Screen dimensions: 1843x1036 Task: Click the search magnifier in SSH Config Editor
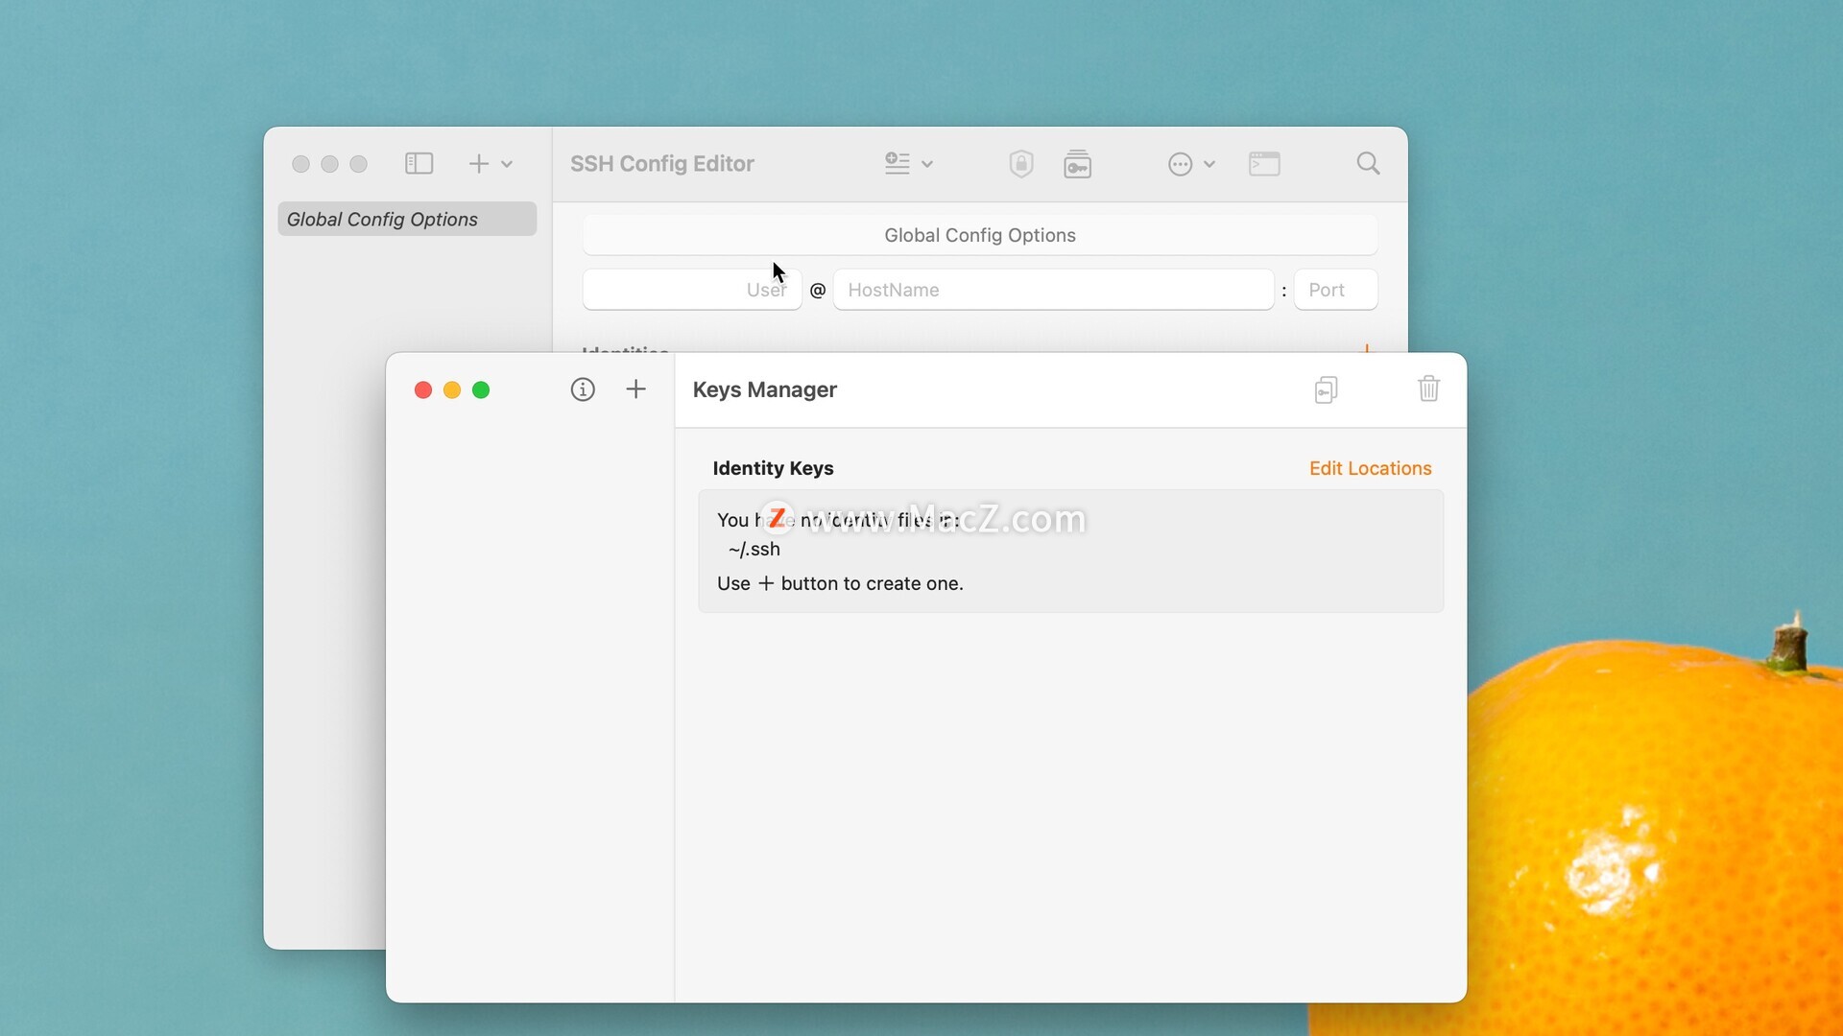[x=1368, y=164]
